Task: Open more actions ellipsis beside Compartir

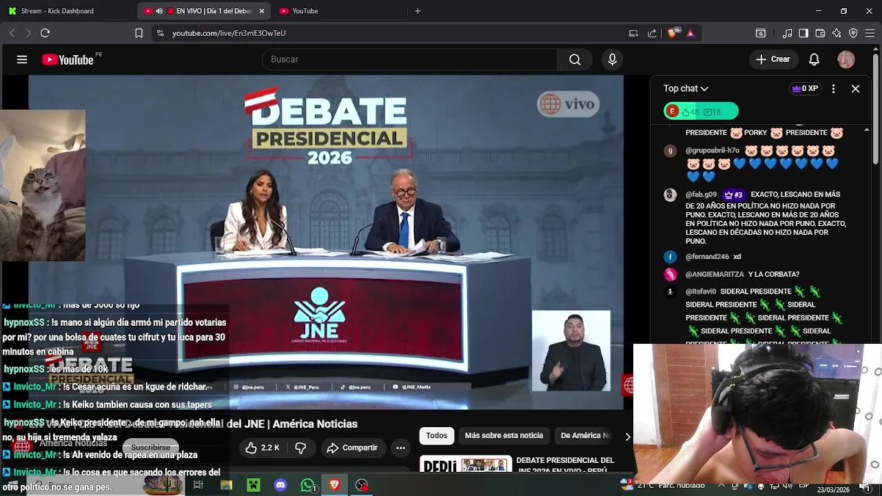Action: (x=400, y=448)
